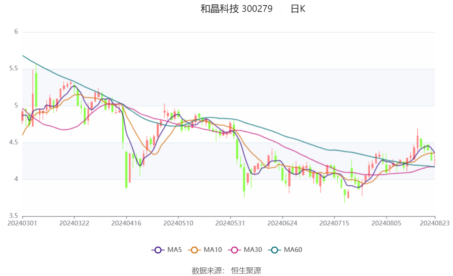Click the 日K label in title
The height and width of the screenshot is (276, 453).
pyautogui.click(x=298, y=9)
